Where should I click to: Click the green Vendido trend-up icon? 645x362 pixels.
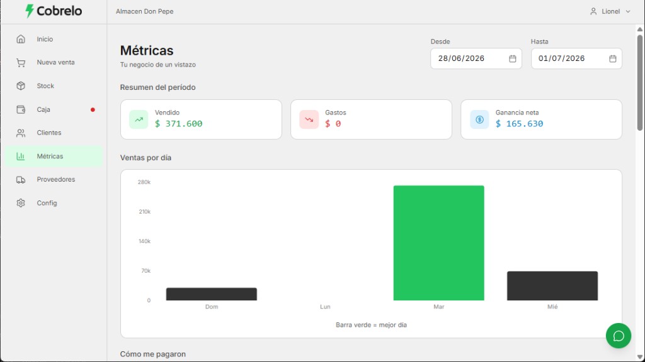click(139, 119)
